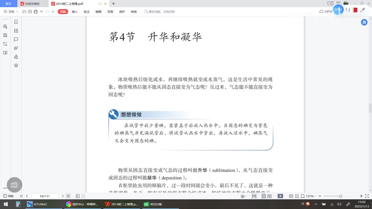The image size is (372, 209).
Task: Open the comments panel icon
Action: (16, 39)
